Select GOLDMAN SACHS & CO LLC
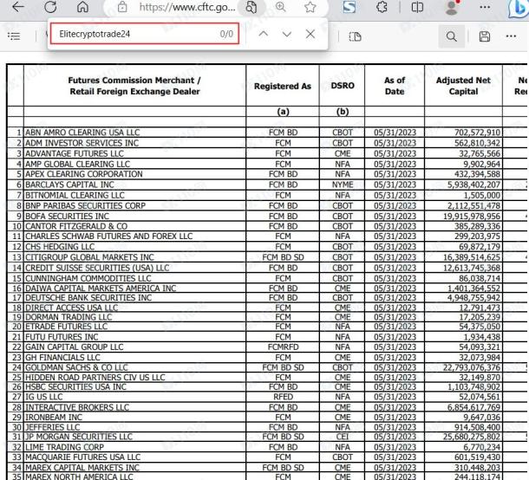Image resolution: width=529 pixels, height=480 pixels. [x=76, y=367]
